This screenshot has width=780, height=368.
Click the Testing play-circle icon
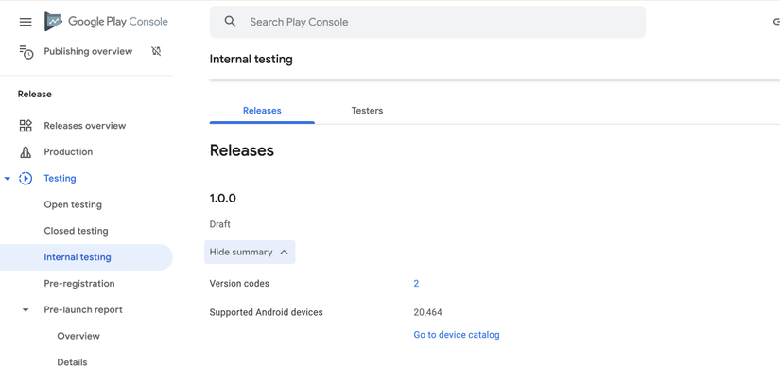(x=26, y=178)
